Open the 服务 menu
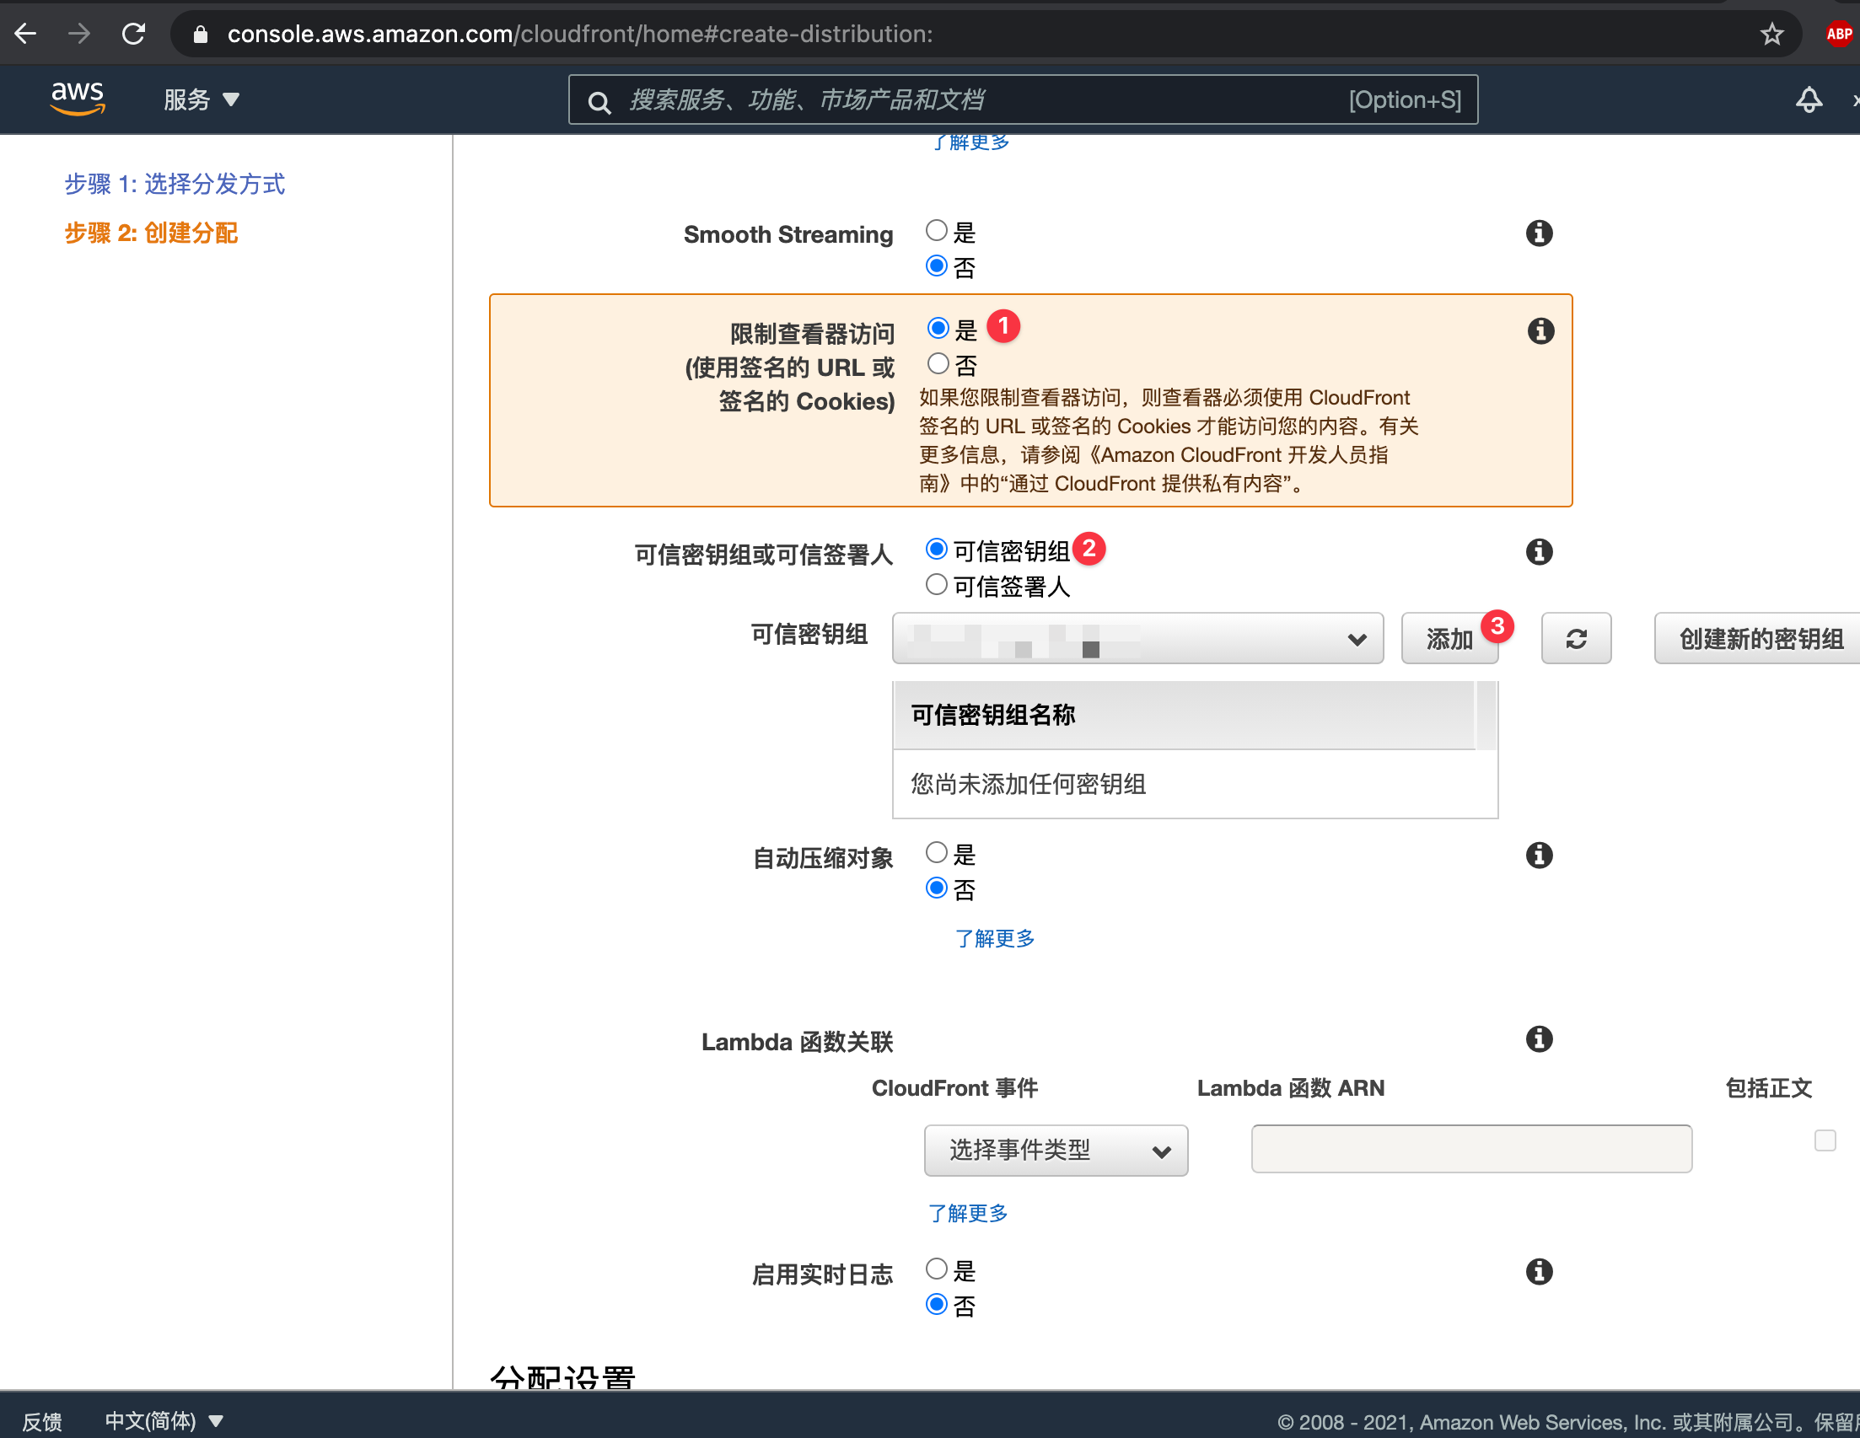This screenshot has height=1438, width=1860. 201,99
